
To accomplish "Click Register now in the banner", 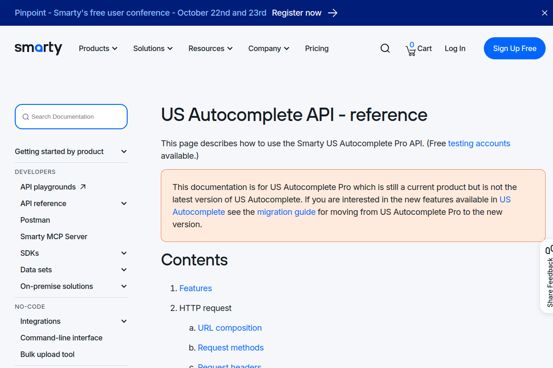I will (297, 13).
